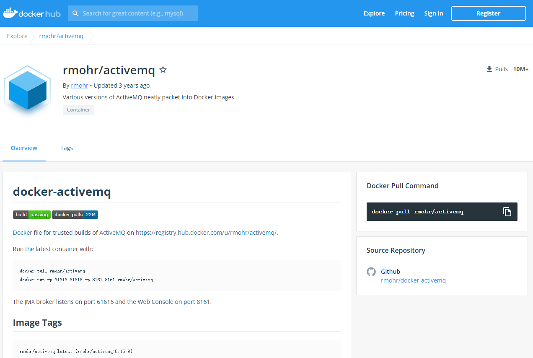Click the Pulls download icon
The image size is (533, 358).
489,69
